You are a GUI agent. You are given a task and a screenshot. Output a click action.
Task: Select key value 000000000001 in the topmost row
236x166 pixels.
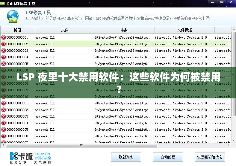[17, 37]
